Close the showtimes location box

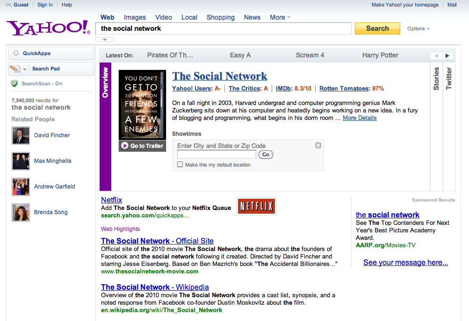(x=318, y=145)
